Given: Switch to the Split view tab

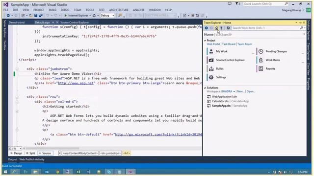Looking at the screenshot, I should (x=30, y=153).
